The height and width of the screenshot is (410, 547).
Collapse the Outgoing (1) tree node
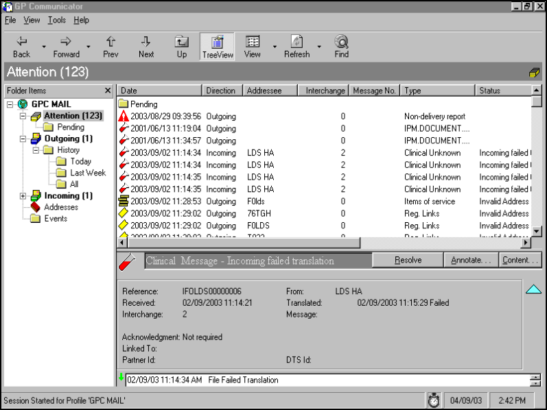(x=23, y=138)
